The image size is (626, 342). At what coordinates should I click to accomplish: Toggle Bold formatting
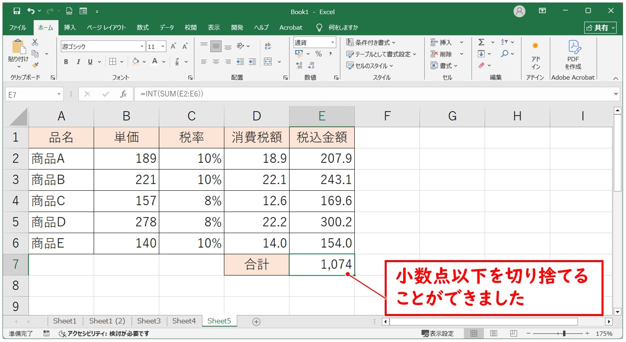[x=66, y=62]
